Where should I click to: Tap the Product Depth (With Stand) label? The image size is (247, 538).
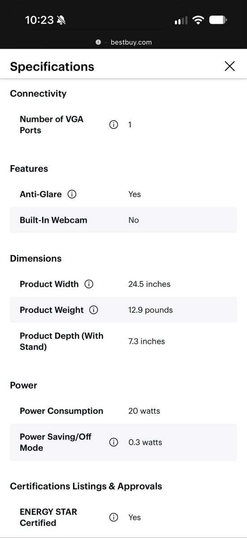(61, 341)
